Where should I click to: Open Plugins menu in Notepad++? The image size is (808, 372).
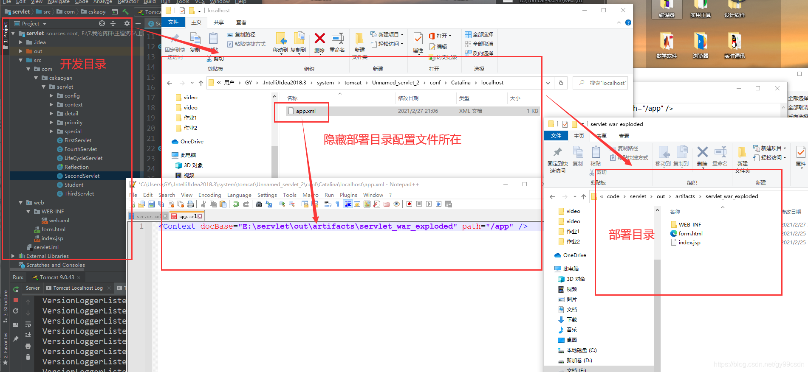click(x=348, y=195)
